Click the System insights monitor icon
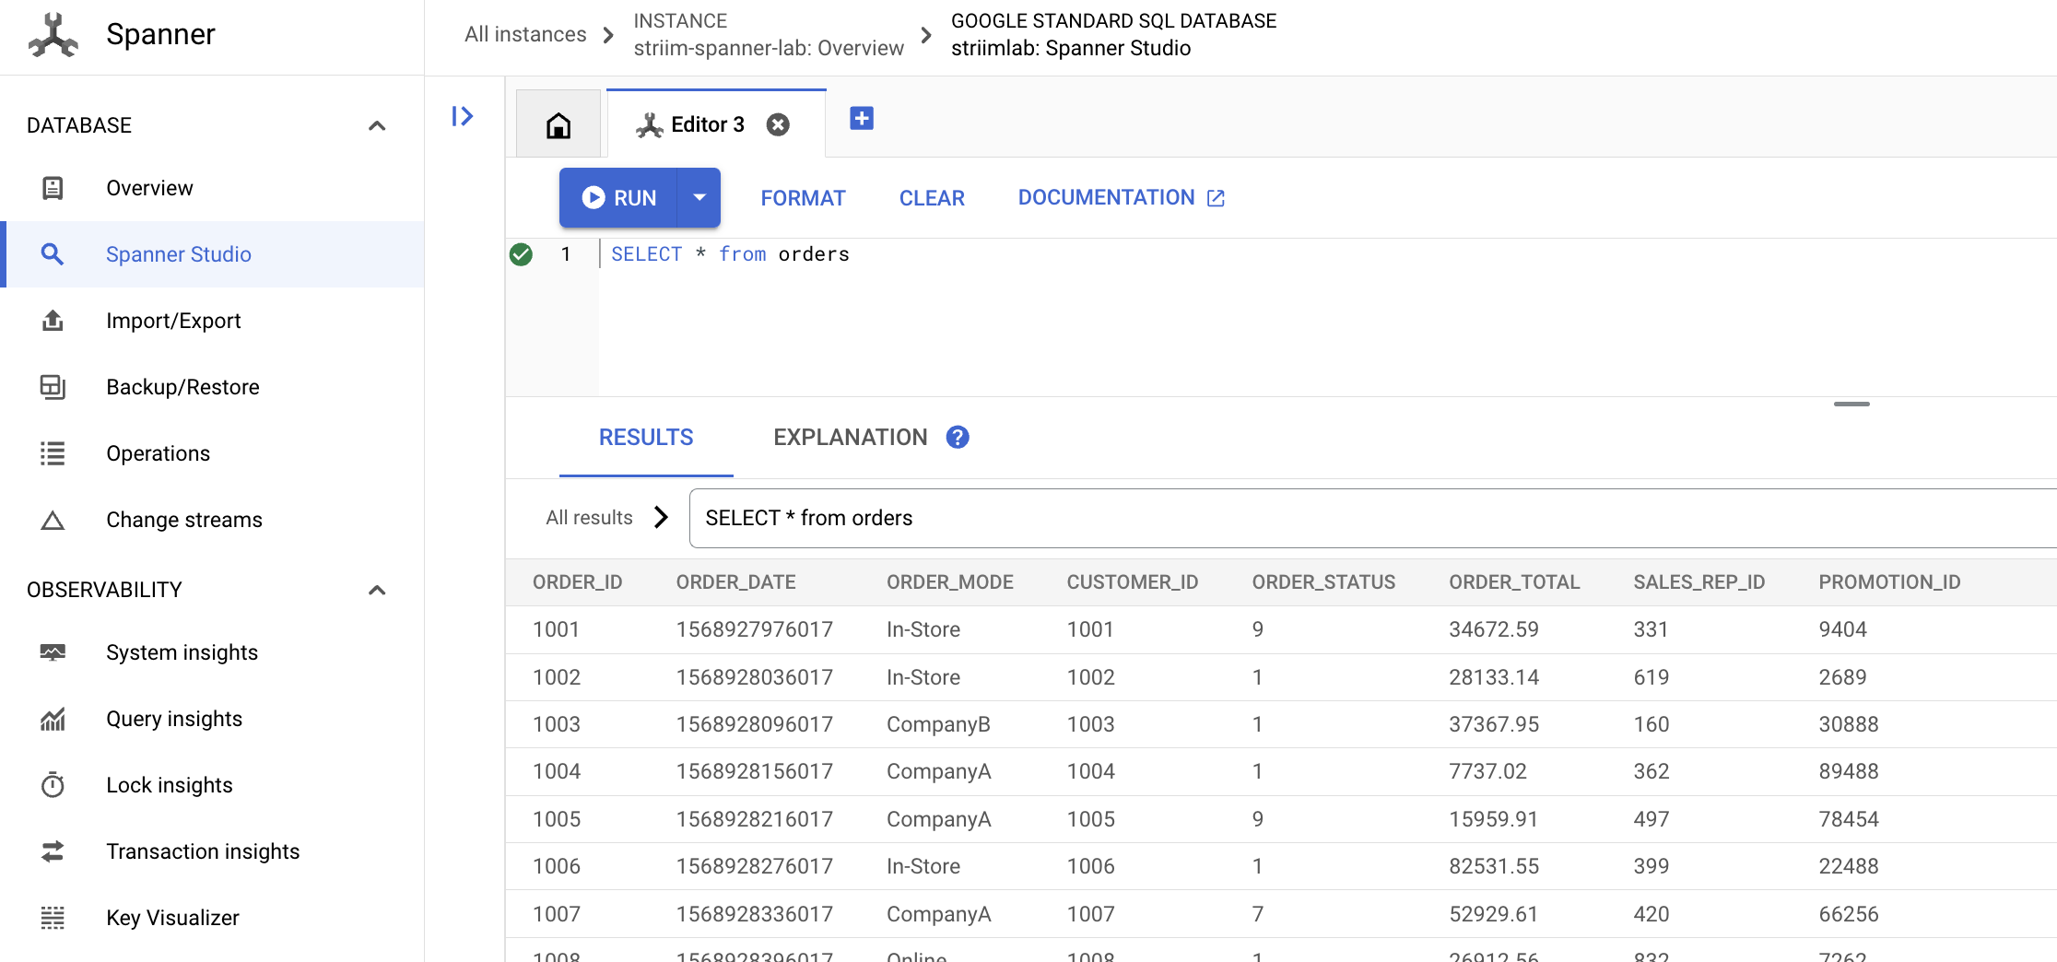2057x962 pixels. (53, 652)
